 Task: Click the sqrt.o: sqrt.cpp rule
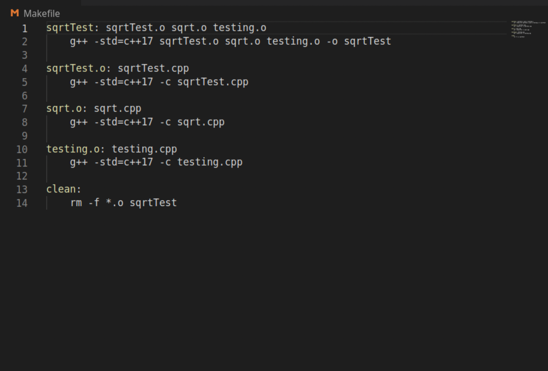pos(93,108)
